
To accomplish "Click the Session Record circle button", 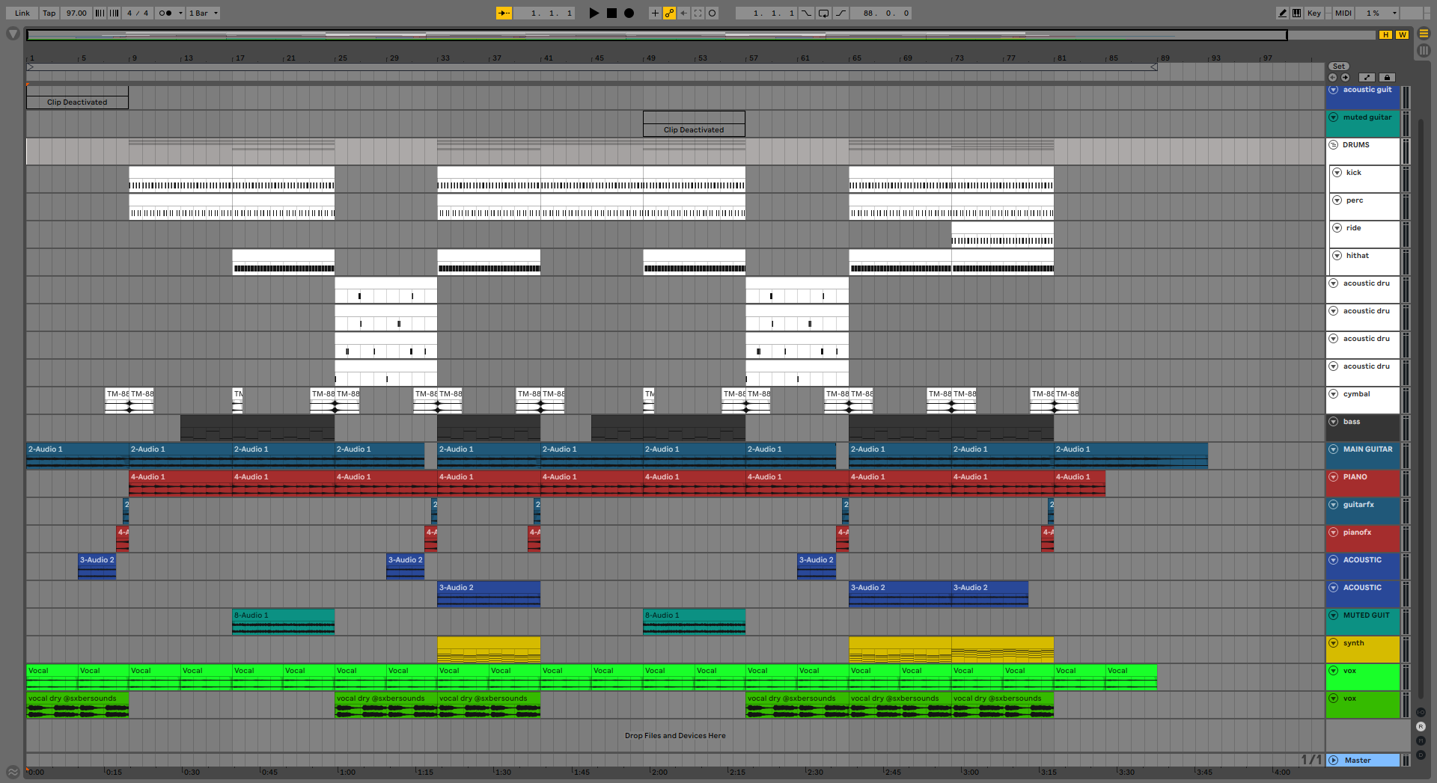I will tap(712, 13).
